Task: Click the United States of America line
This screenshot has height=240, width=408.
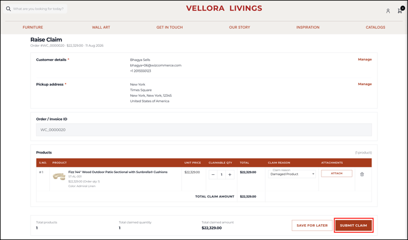Action: click(150, 101)
